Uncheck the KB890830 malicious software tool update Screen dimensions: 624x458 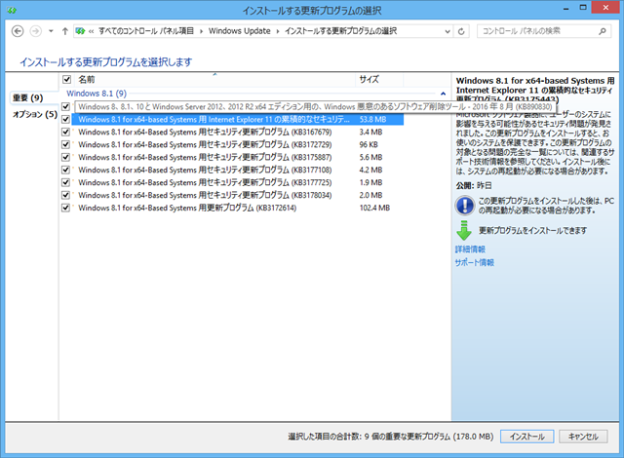(x=65, y=106)
